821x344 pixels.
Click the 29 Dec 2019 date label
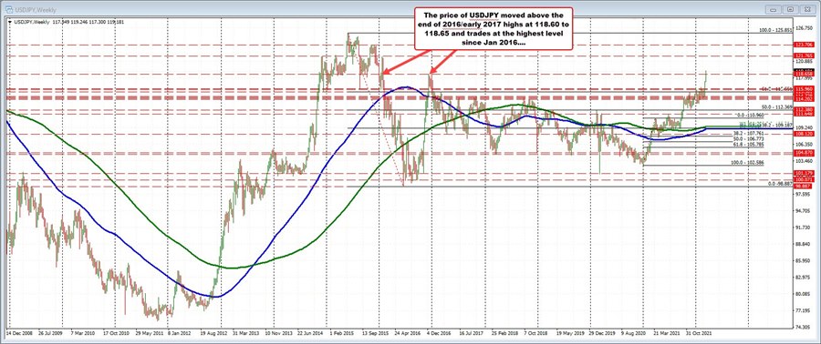click(603, 332)
